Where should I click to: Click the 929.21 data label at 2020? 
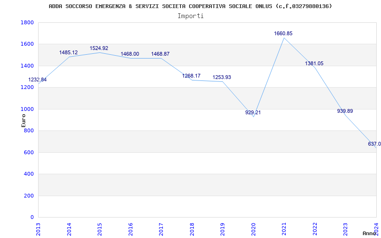[x=253, y=112]
